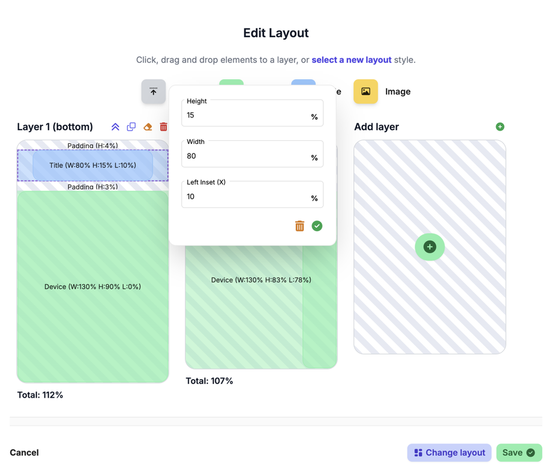Select the Title element in Layer 1
Viewport: 552px width, 469px height.
92,166
